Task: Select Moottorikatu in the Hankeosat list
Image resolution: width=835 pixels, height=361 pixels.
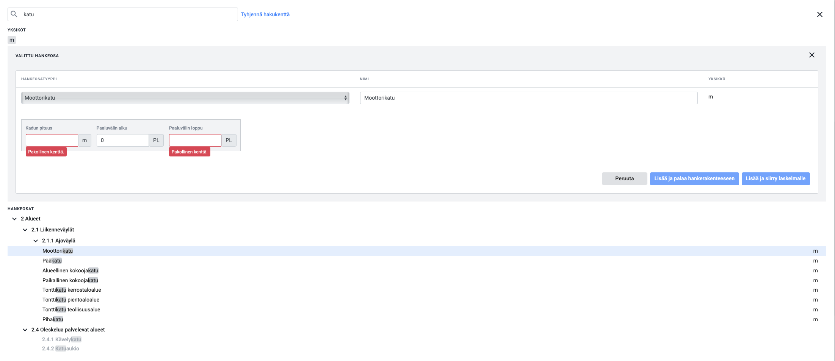Action: [417, 251]
